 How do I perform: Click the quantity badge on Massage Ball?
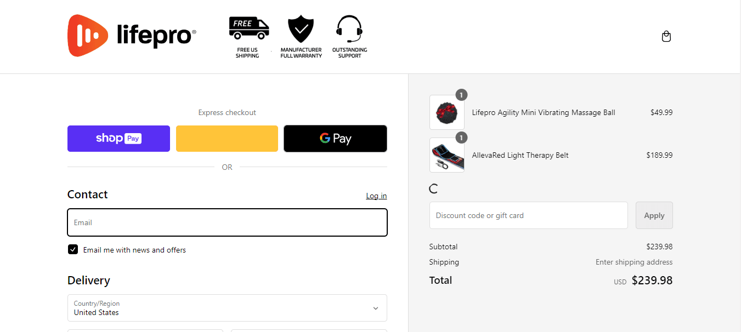(461, 95)
